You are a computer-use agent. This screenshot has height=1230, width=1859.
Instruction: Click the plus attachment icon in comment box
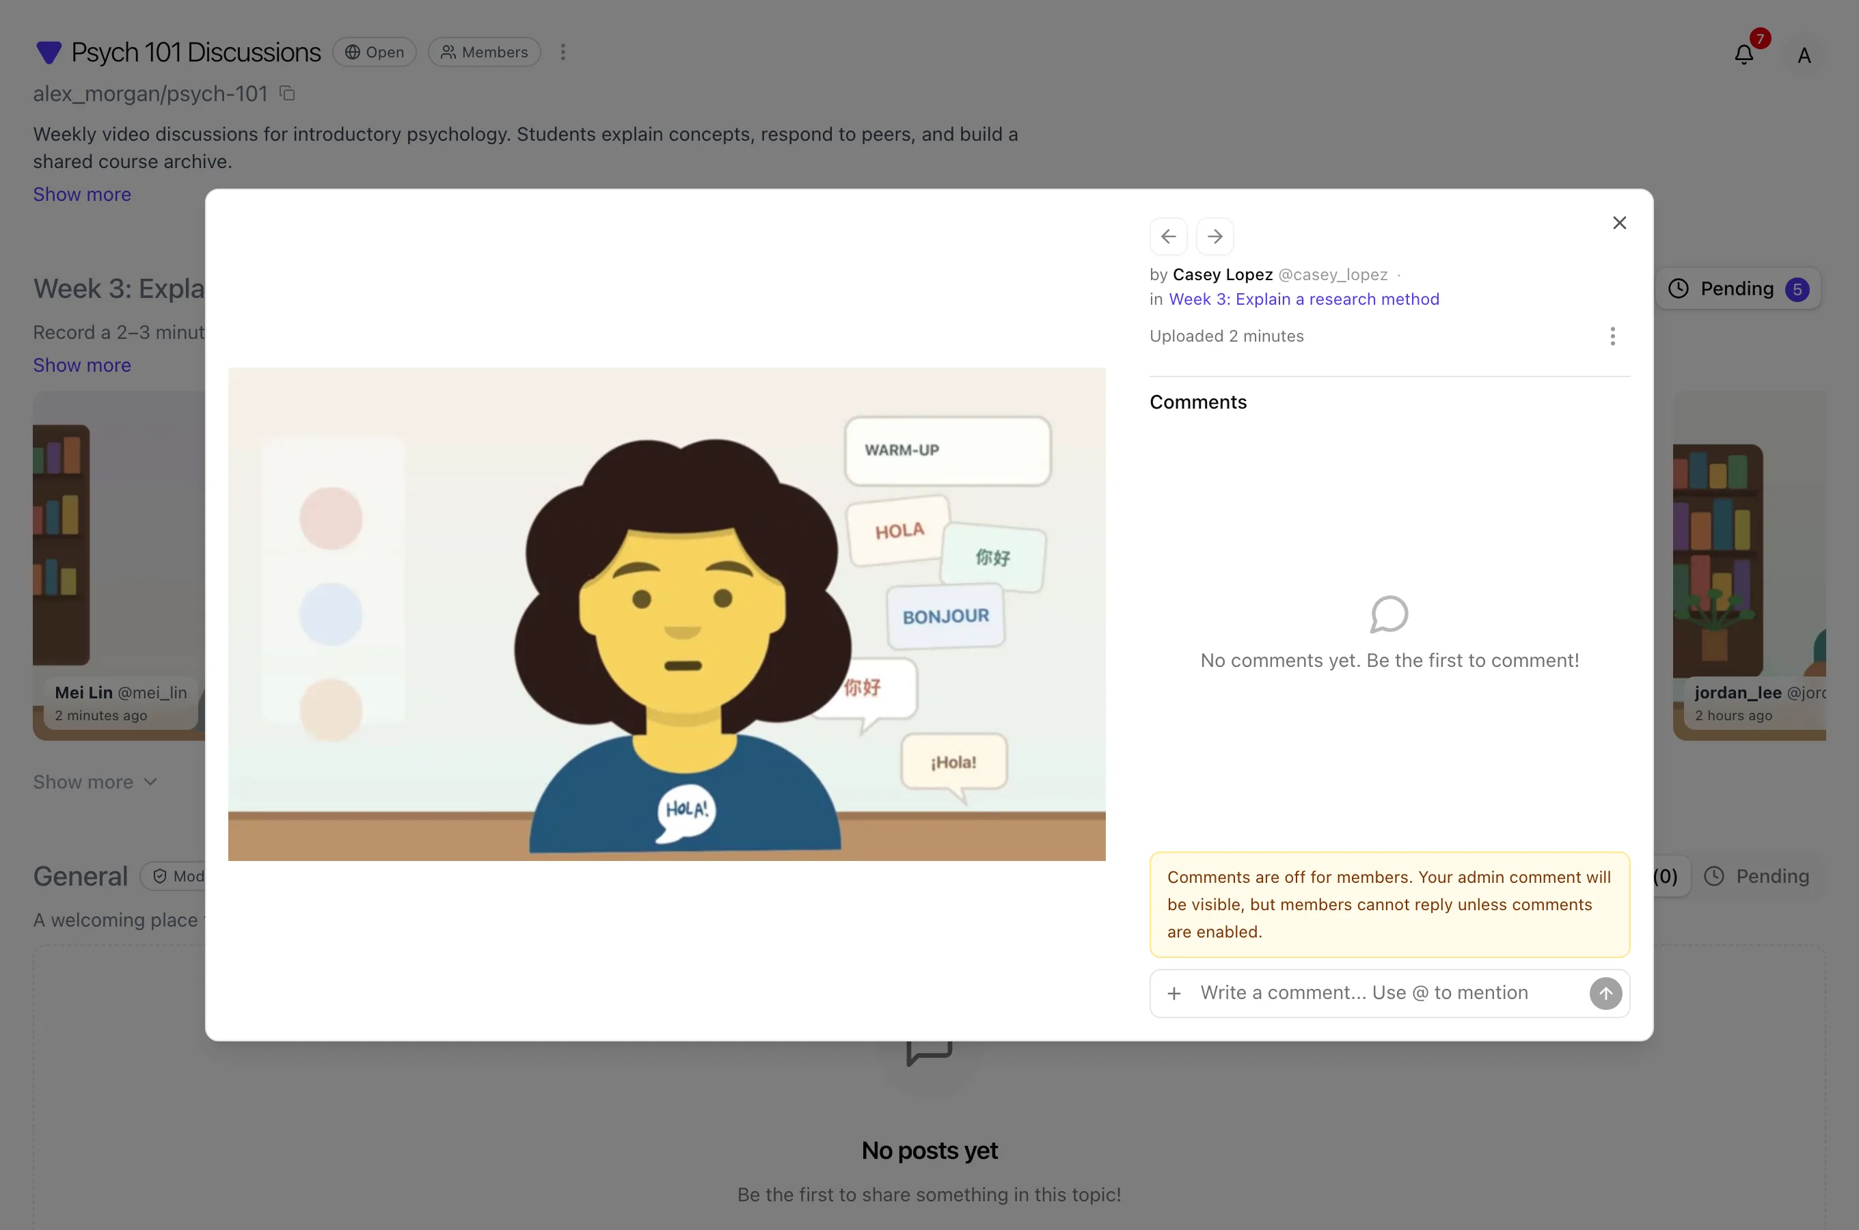pyautogui.click(x=1173, y=993)
